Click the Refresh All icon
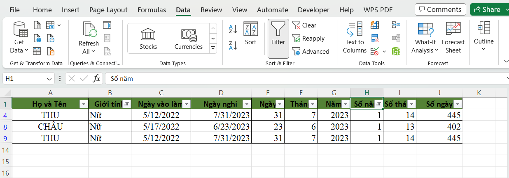Screen dimensions: 509x178 (x=89, y=38)
